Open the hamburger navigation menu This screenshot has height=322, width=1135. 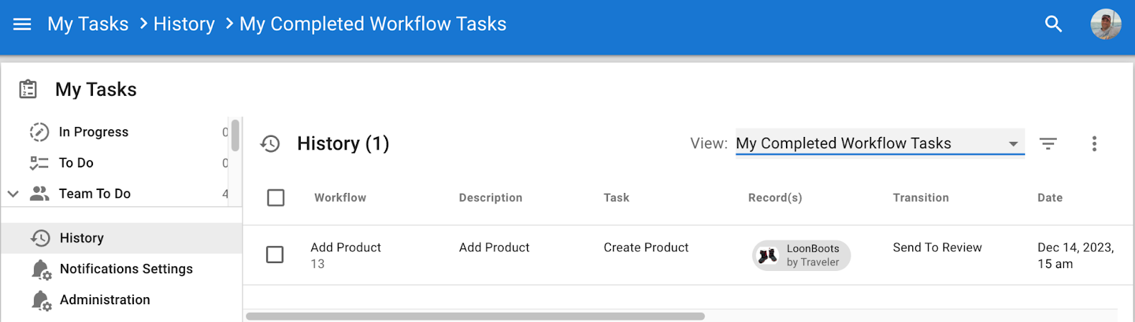(x=22, y=24)
